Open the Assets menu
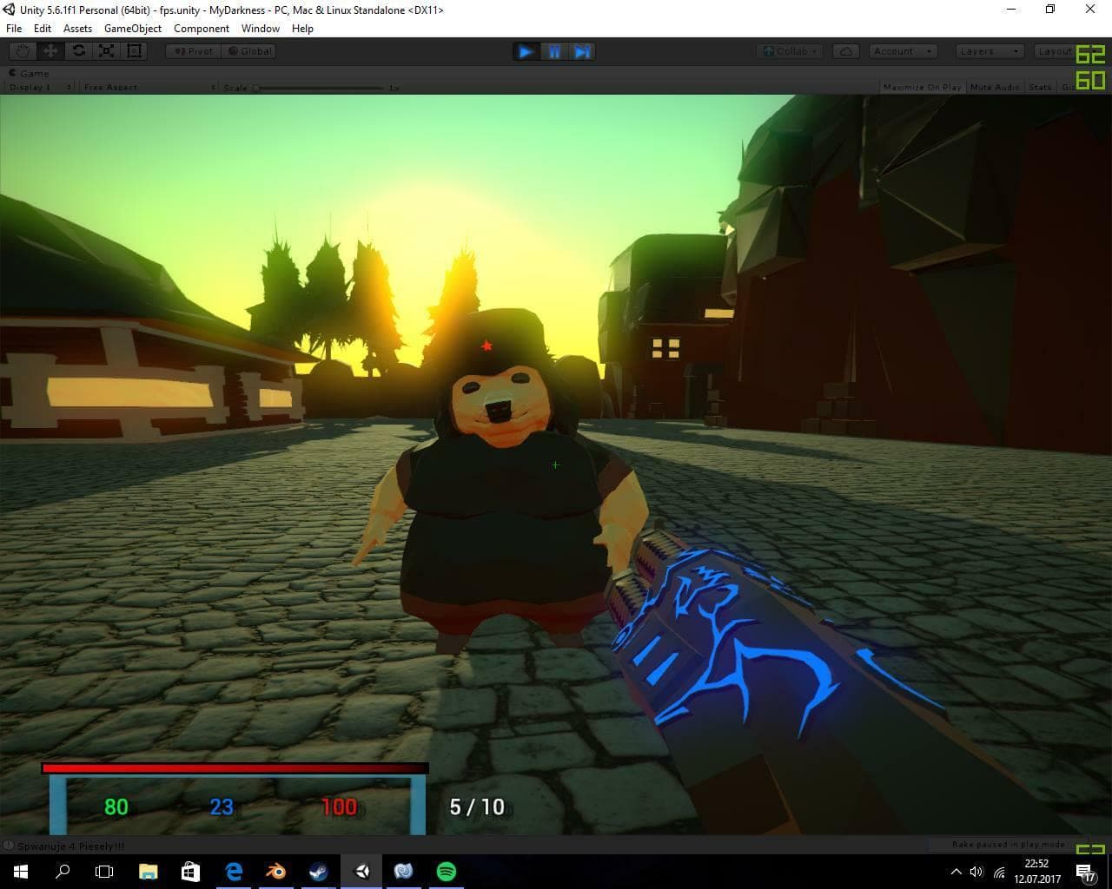The image size is (1112, 889). coord(77,28)
